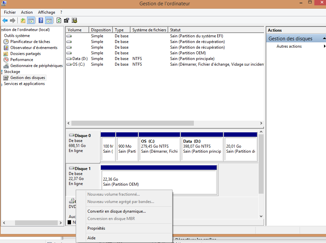Click the disk properties toolbar icon
The width and height of the screenshot is (326, 243).
tap(66, 20)
